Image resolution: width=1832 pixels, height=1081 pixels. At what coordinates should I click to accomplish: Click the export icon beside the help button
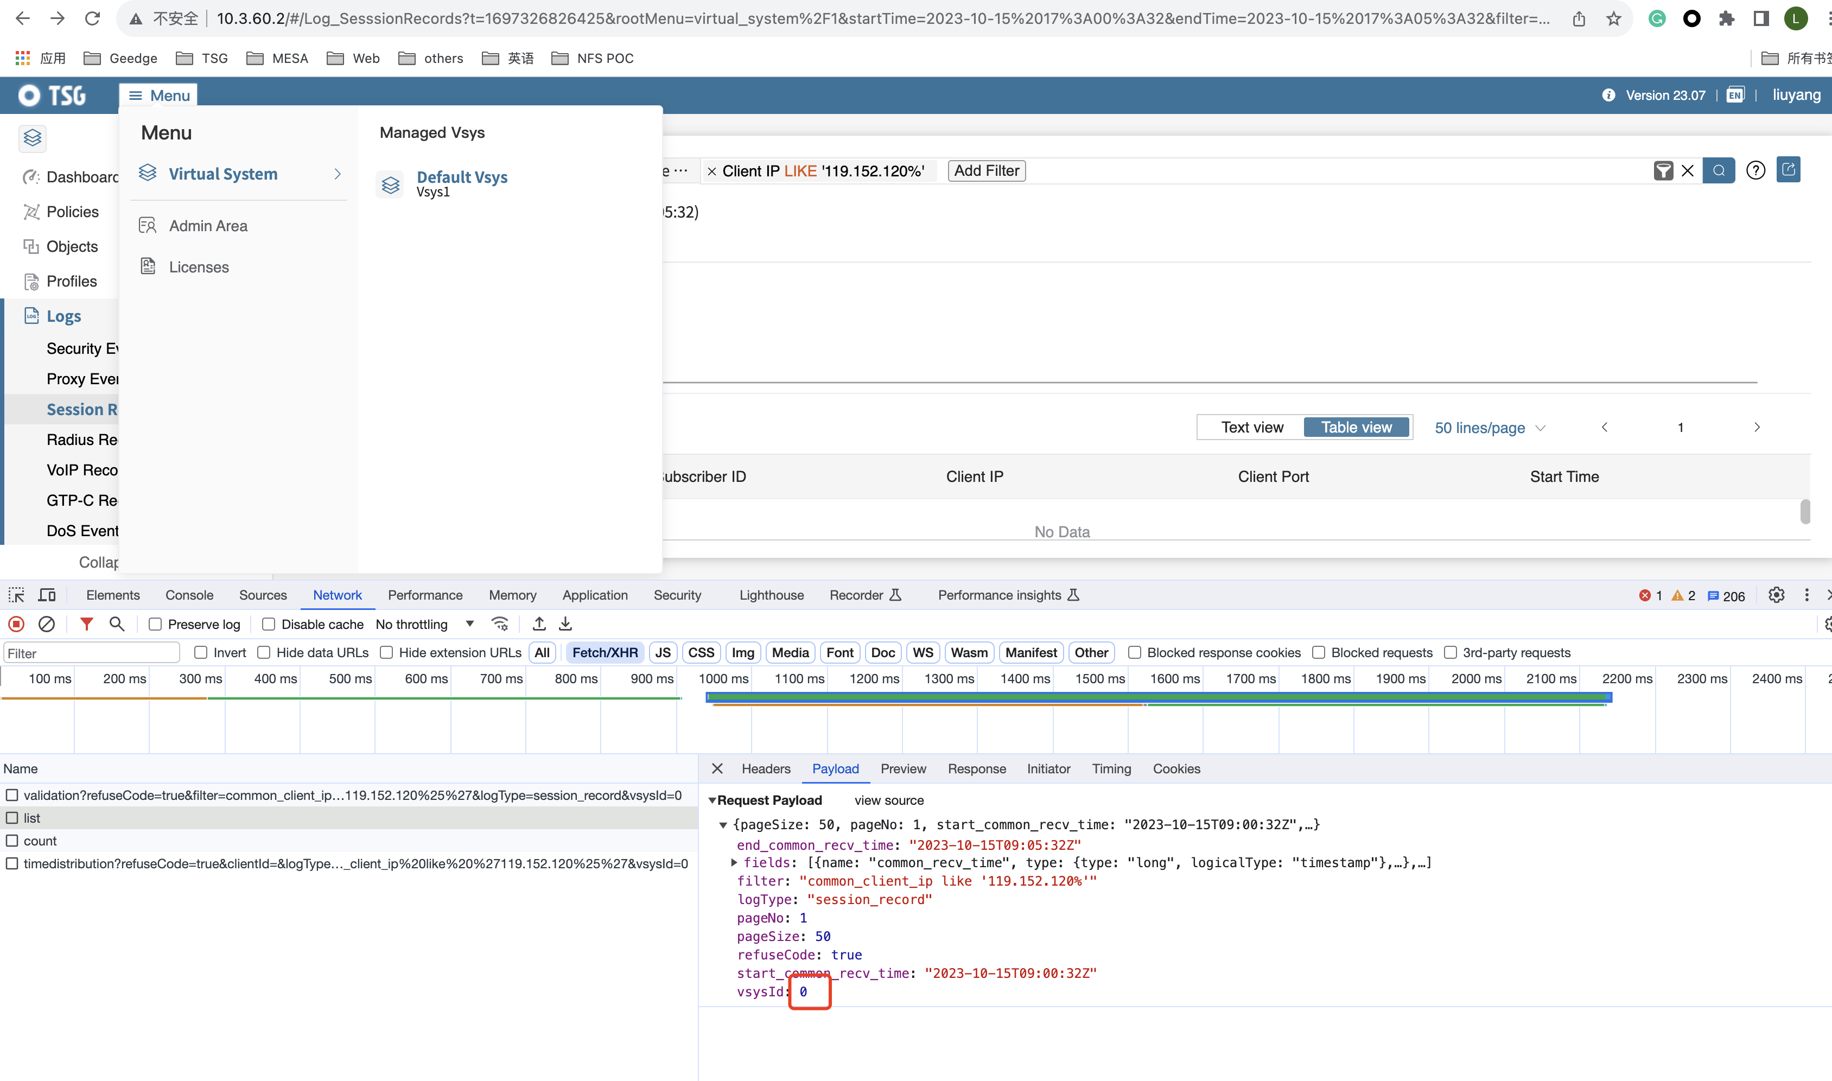[x=1788, y=170]
